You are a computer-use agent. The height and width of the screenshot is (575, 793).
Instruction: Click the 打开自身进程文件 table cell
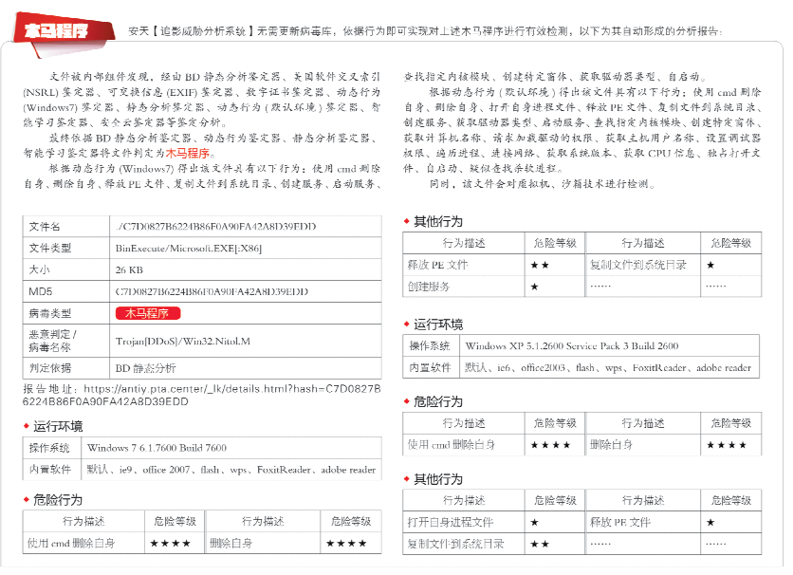464,522
